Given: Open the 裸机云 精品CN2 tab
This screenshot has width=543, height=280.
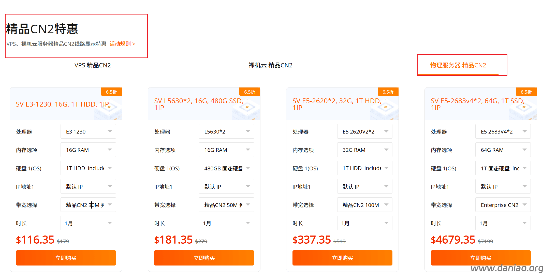Looking at the screenshot, I should 270,65.
